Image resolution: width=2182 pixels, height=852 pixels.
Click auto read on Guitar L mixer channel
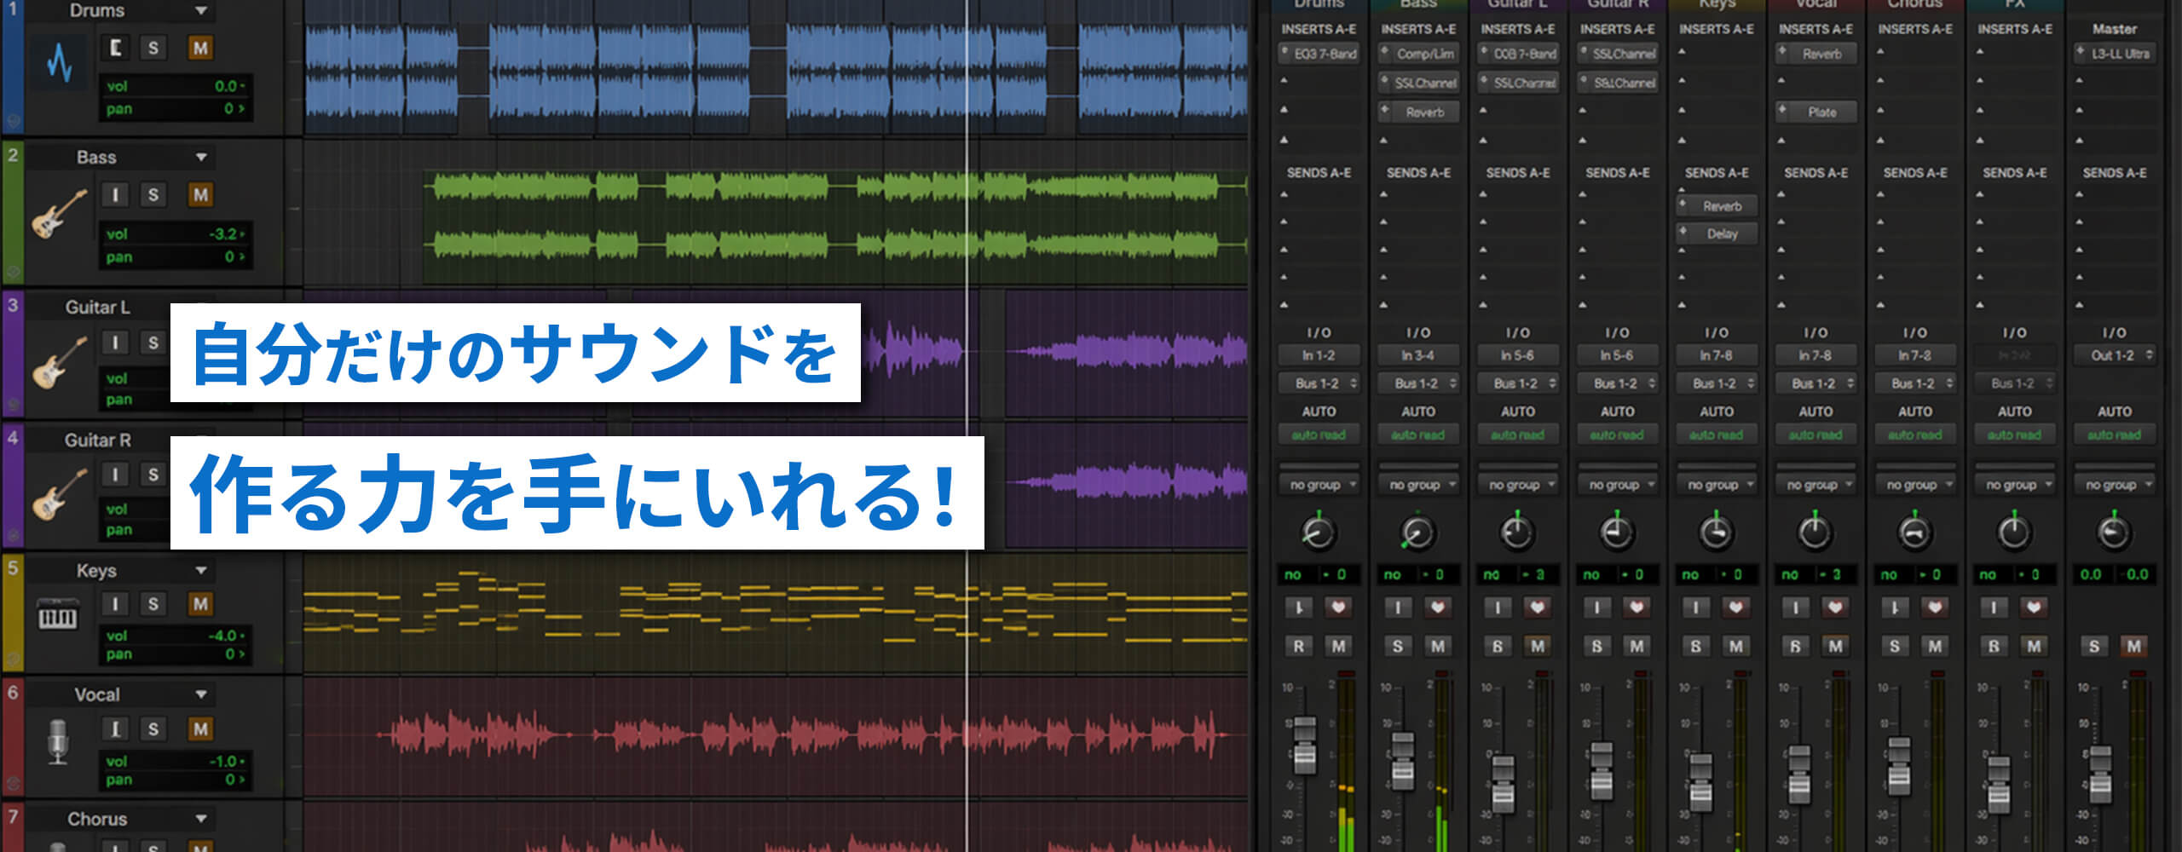tap(1517, 435)
